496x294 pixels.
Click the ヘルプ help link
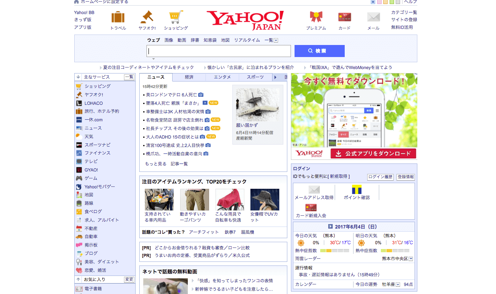(411, 2)
